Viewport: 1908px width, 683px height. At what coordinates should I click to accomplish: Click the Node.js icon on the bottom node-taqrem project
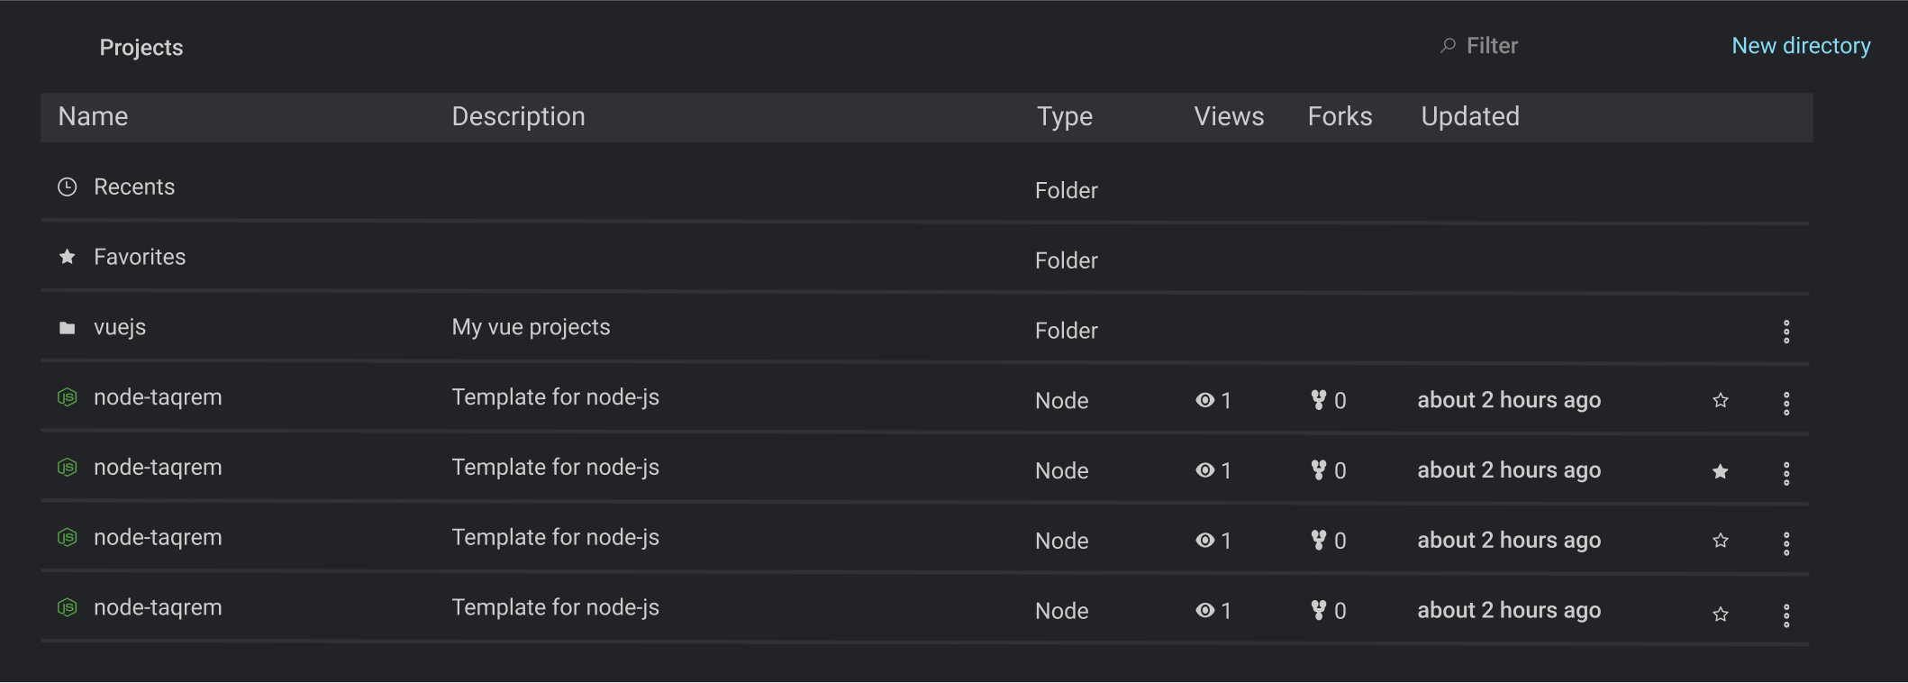[x=67, y=607]
